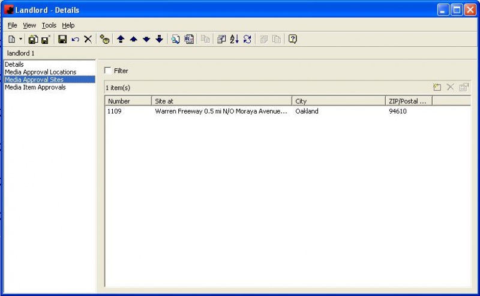Click the grayed-out X Remove icon above the list
The image size is (480, 296).
[451, 87]
